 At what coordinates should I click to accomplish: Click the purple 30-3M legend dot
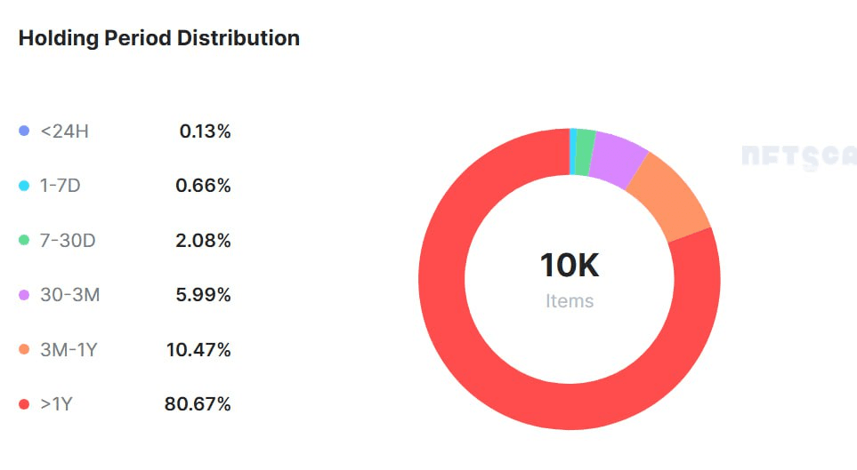coord(24,295)
